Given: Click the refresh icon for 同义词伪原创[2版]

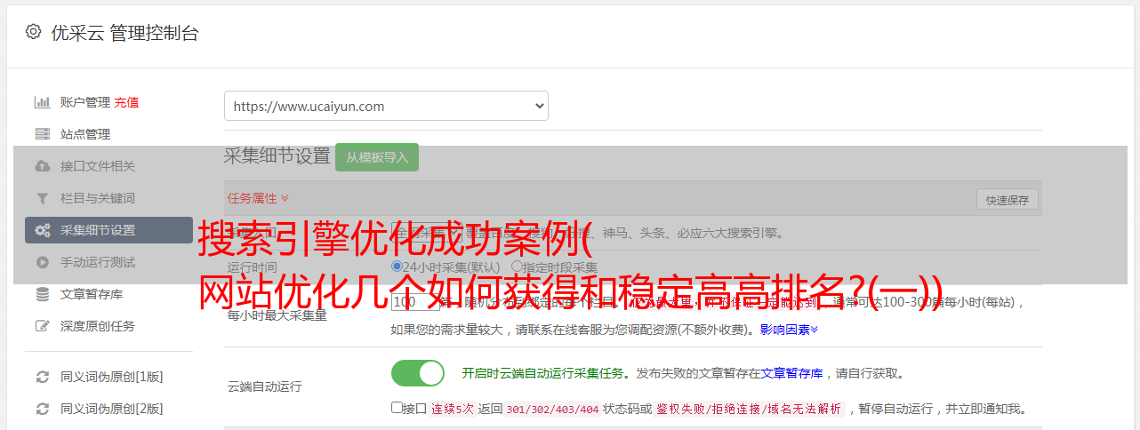Looking at the screenshot, I should point(42,409).
